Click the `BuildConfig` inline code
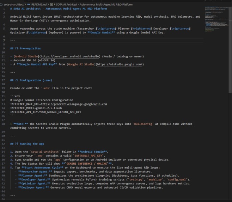The image size is (232, 202). pos(143,124)
